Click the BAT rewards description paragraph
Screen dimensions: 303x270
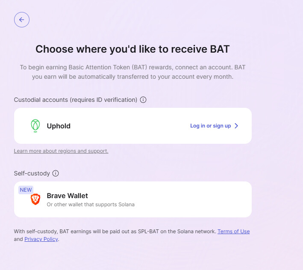(x=132, y=72)
